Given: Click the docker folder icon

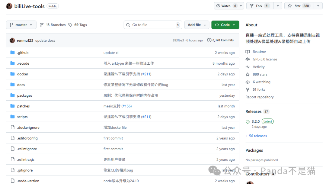Looking at the screenshot, I should coord(12,74).
